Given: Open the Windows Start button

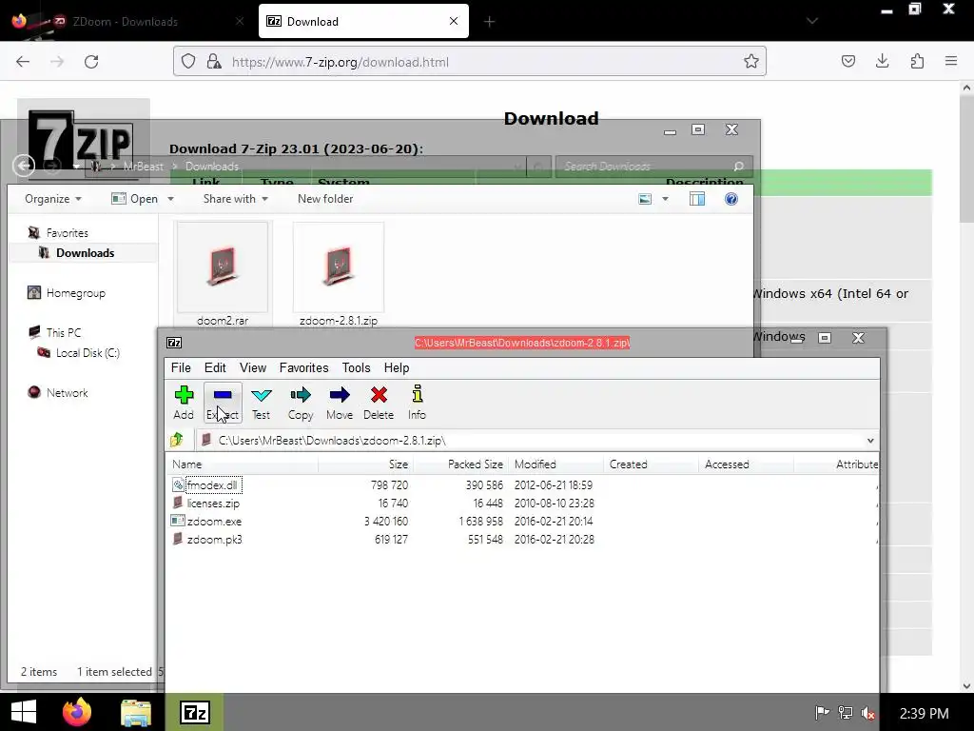Looking at the screenshot, I should pos(24,712).
